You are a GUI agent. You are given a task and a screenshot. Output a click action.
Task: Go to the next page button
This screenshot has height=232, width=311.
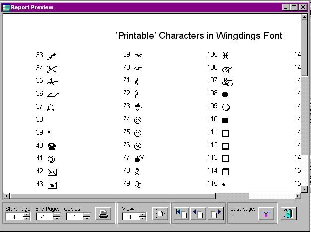pyautogui.click(x=216, y=214)
